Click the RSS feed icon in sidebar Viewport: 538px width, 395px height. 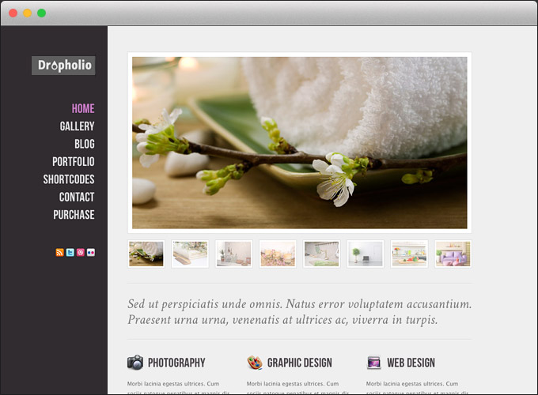coord(59,253)
